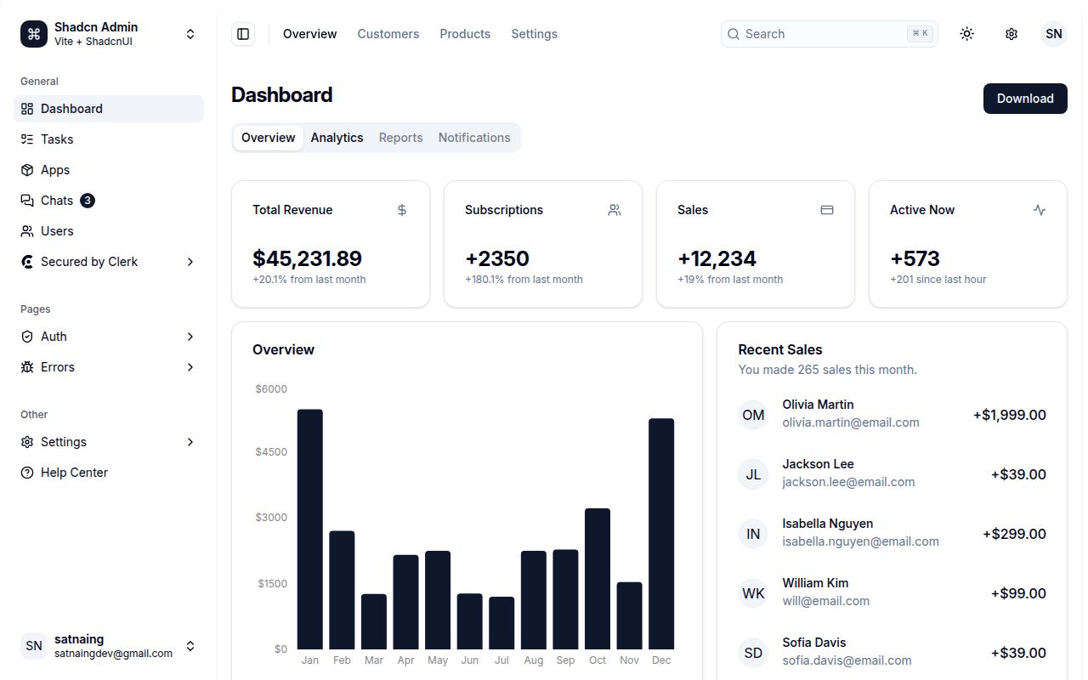Go to Dashboard in the sidebar
Viewport: 1088px width, 680px height.
tap(109, 109)
